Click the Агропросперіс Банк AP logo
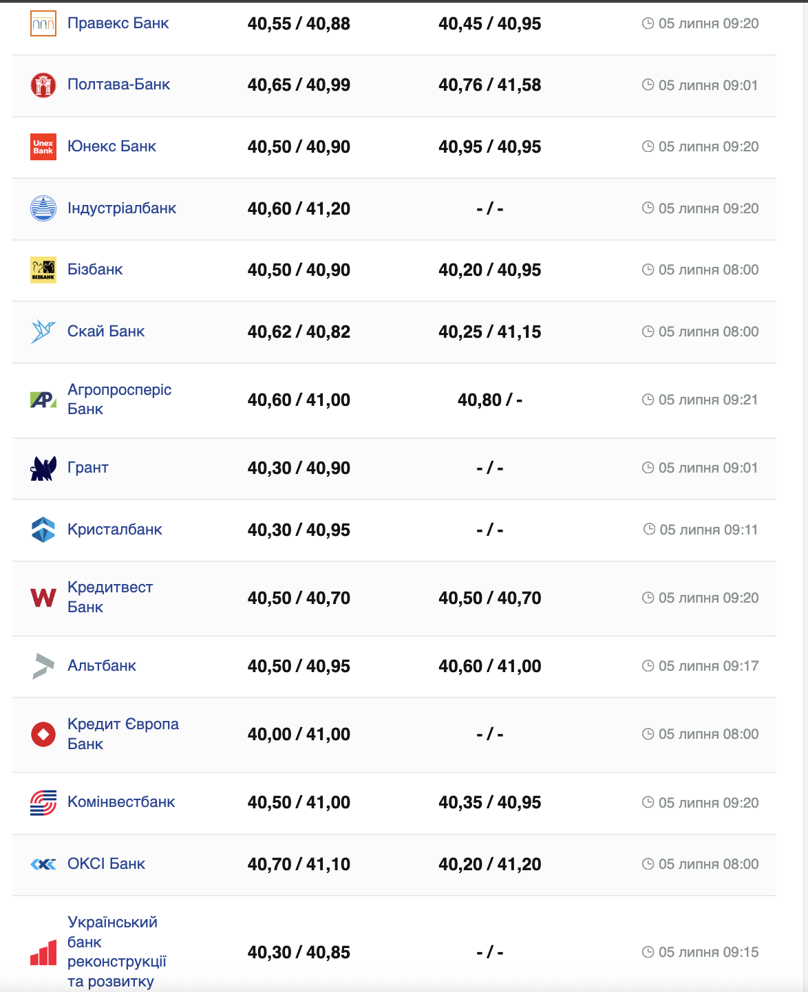 pos(43,400)
